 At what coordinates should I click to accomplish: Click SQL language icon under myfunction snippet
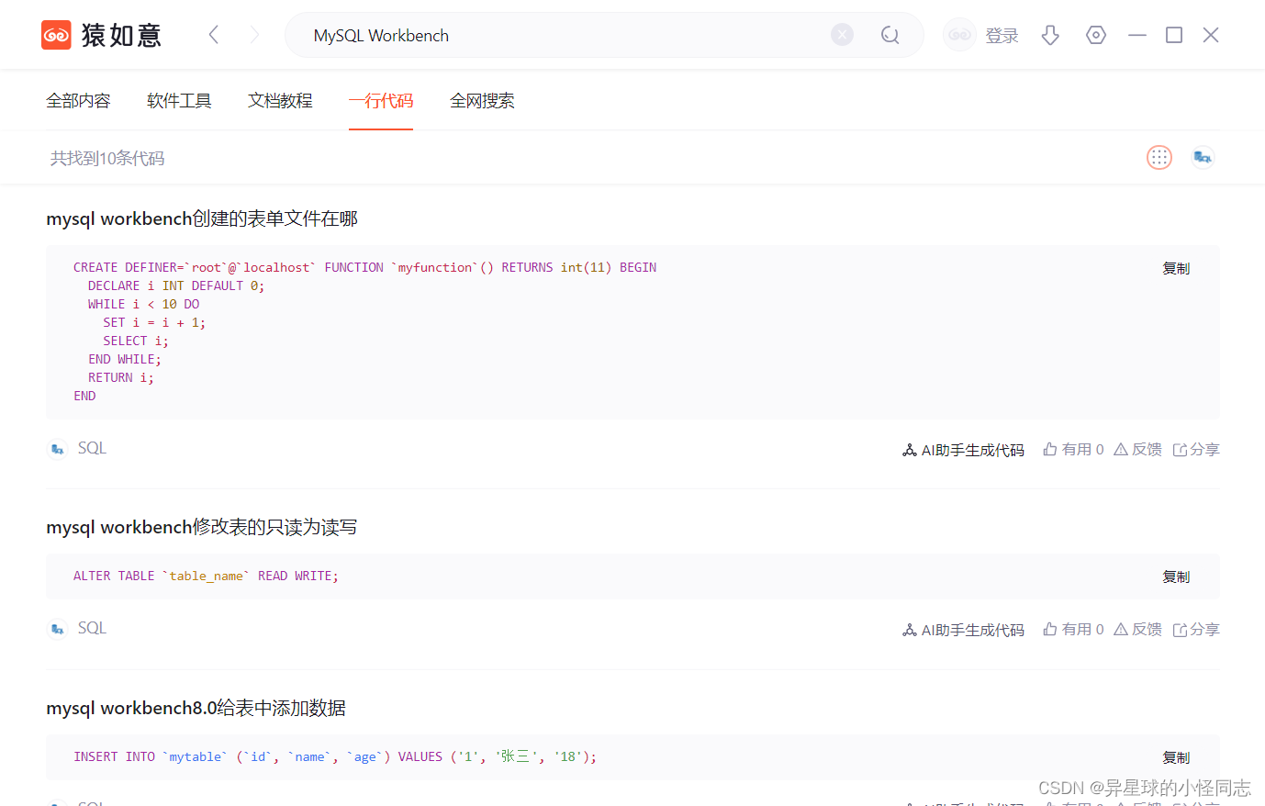pyautogui.click(x=58, y=449)
